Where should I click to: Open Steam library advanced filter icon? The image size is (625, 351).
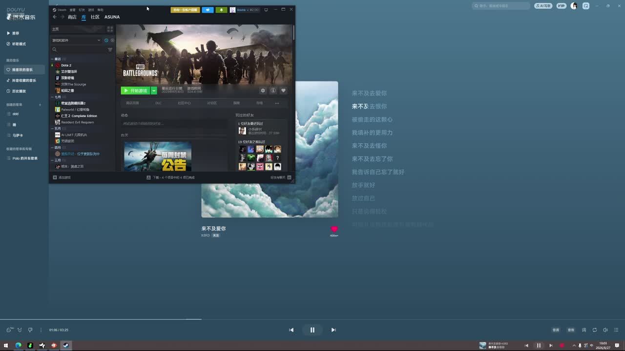tap(110, 50)
